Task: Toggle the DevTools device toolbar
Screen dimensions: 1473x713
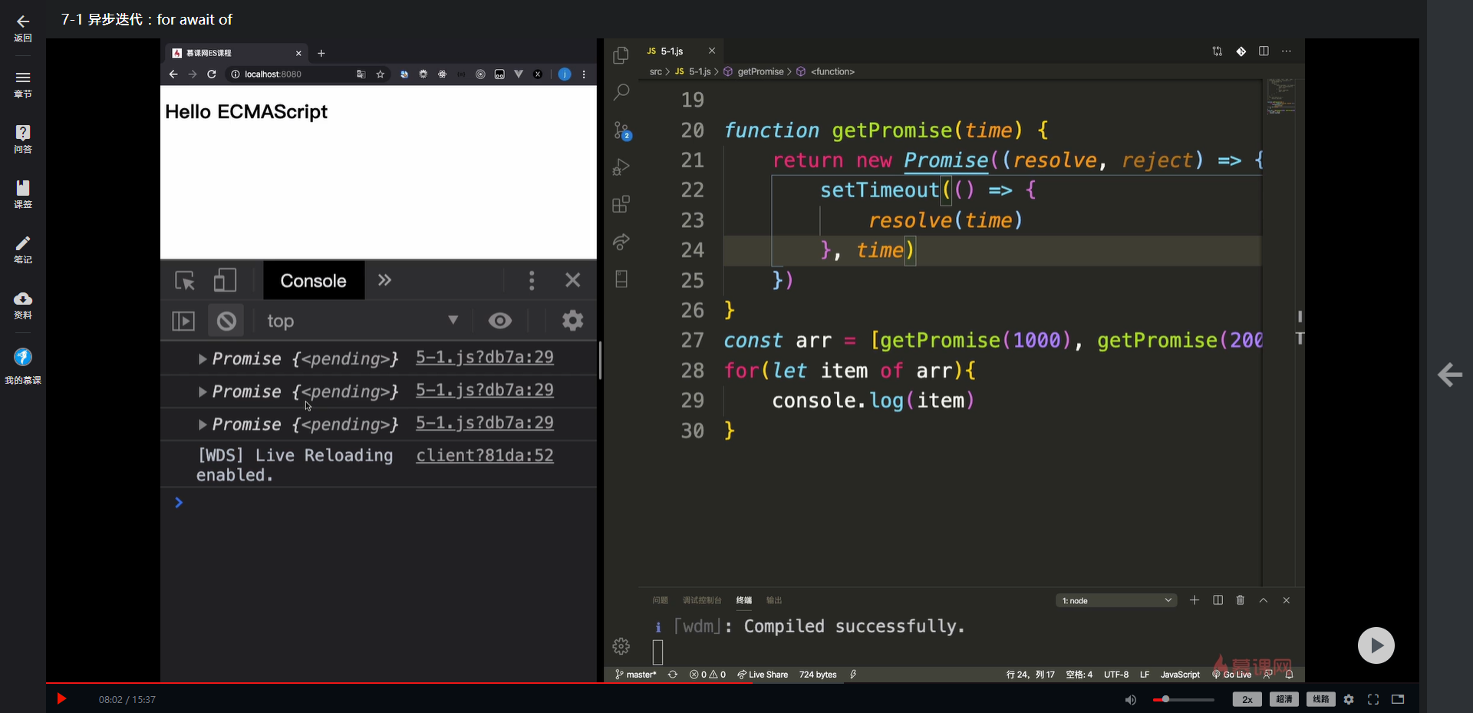Action: point(225,280)
